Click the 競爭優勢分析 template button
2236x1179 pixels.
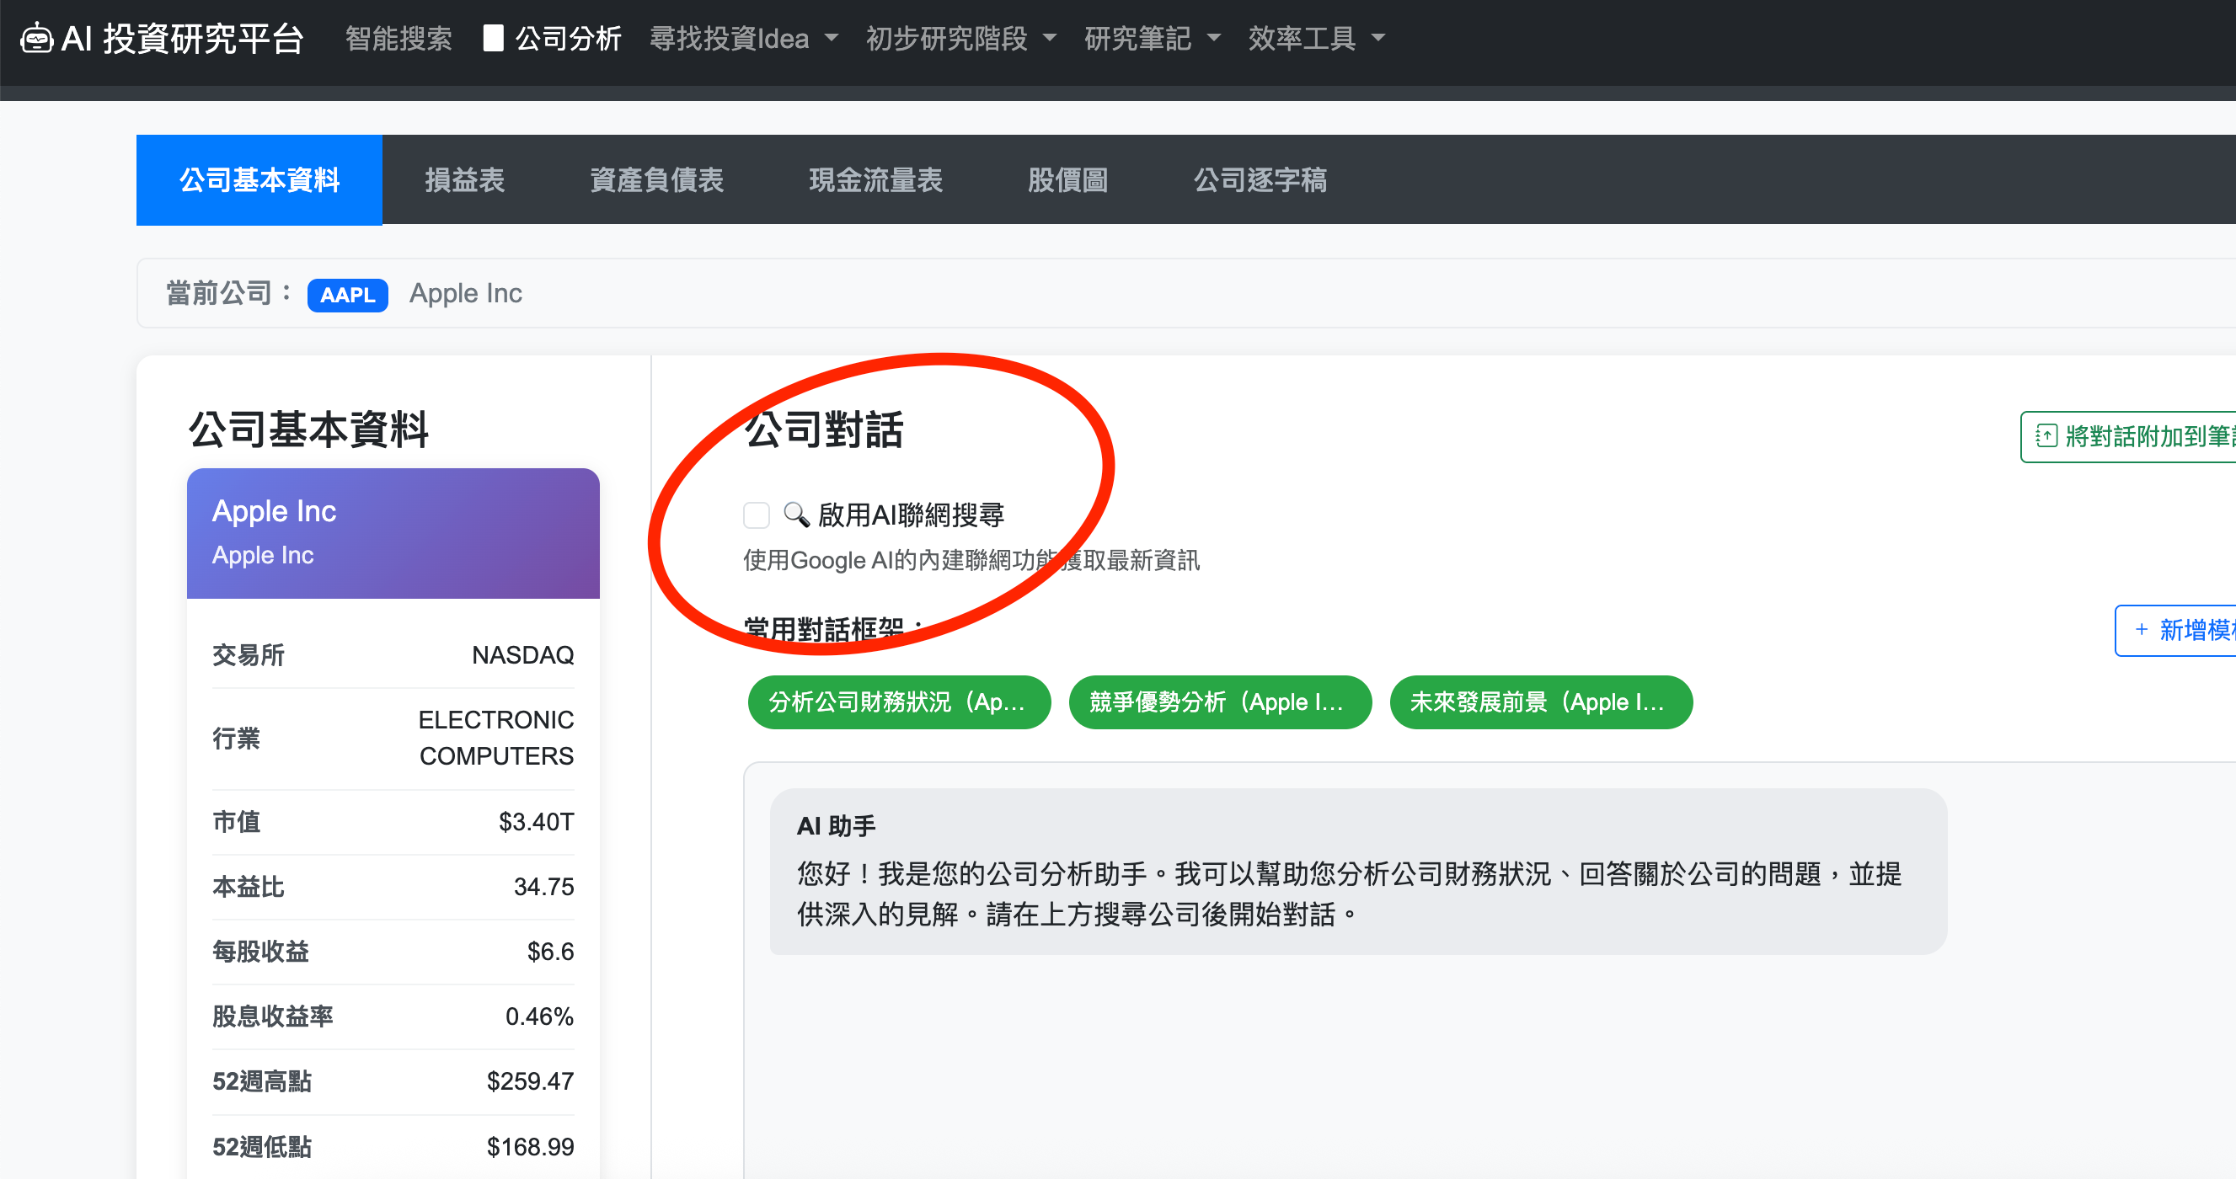(1220, 702)
